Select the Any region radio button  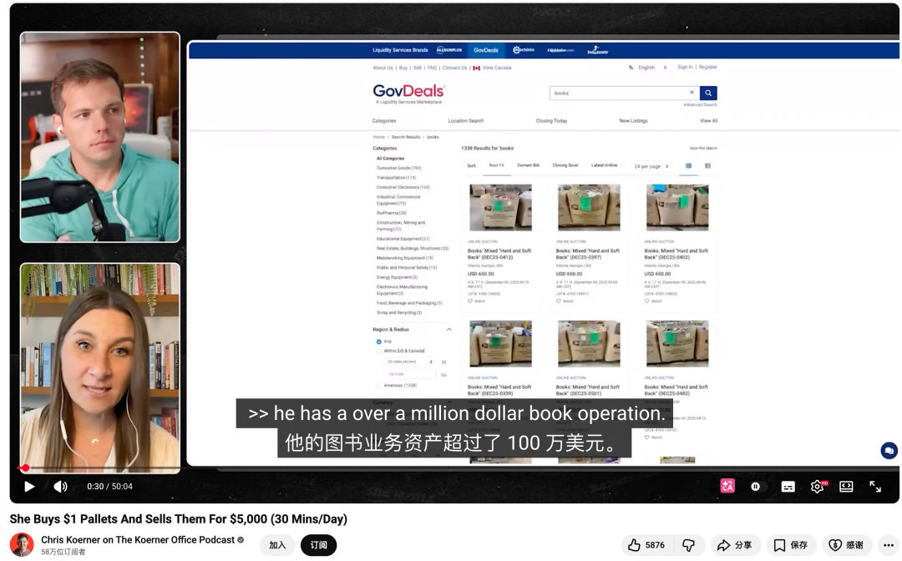[x=378, y=341]
